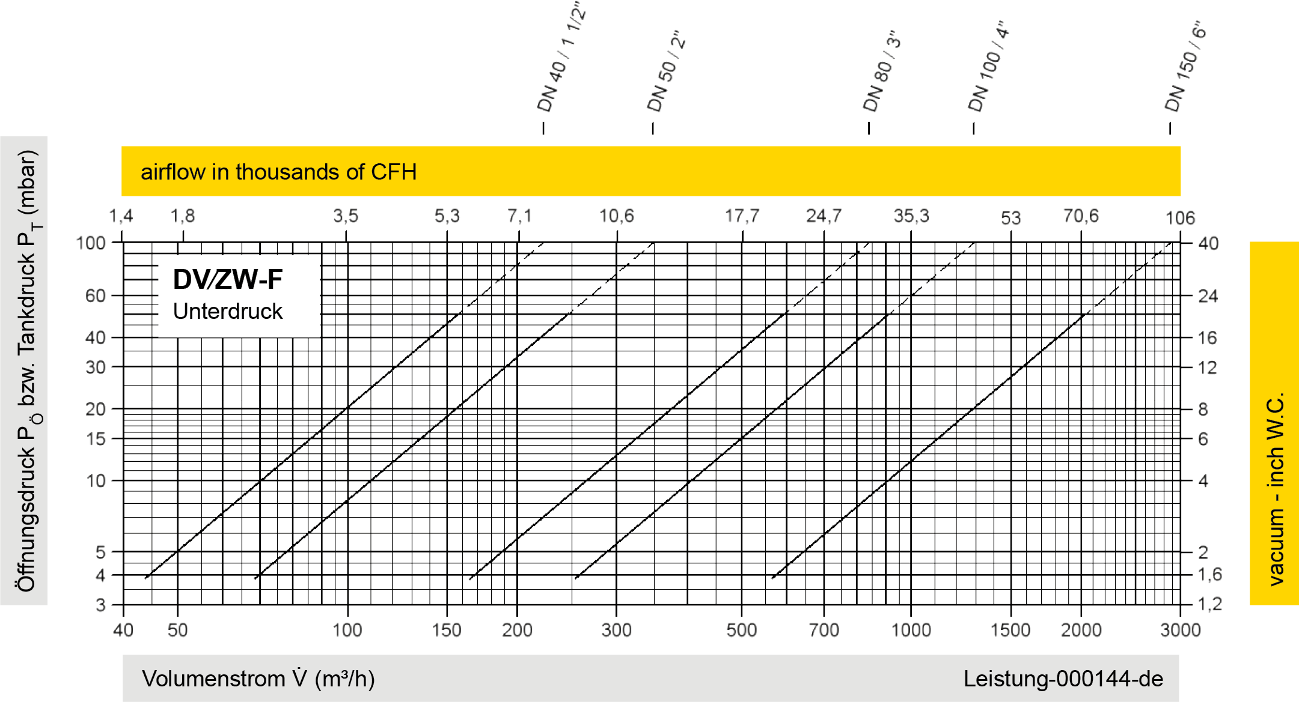Click the 10,6 value on the top scale

[x=617, y=216]
